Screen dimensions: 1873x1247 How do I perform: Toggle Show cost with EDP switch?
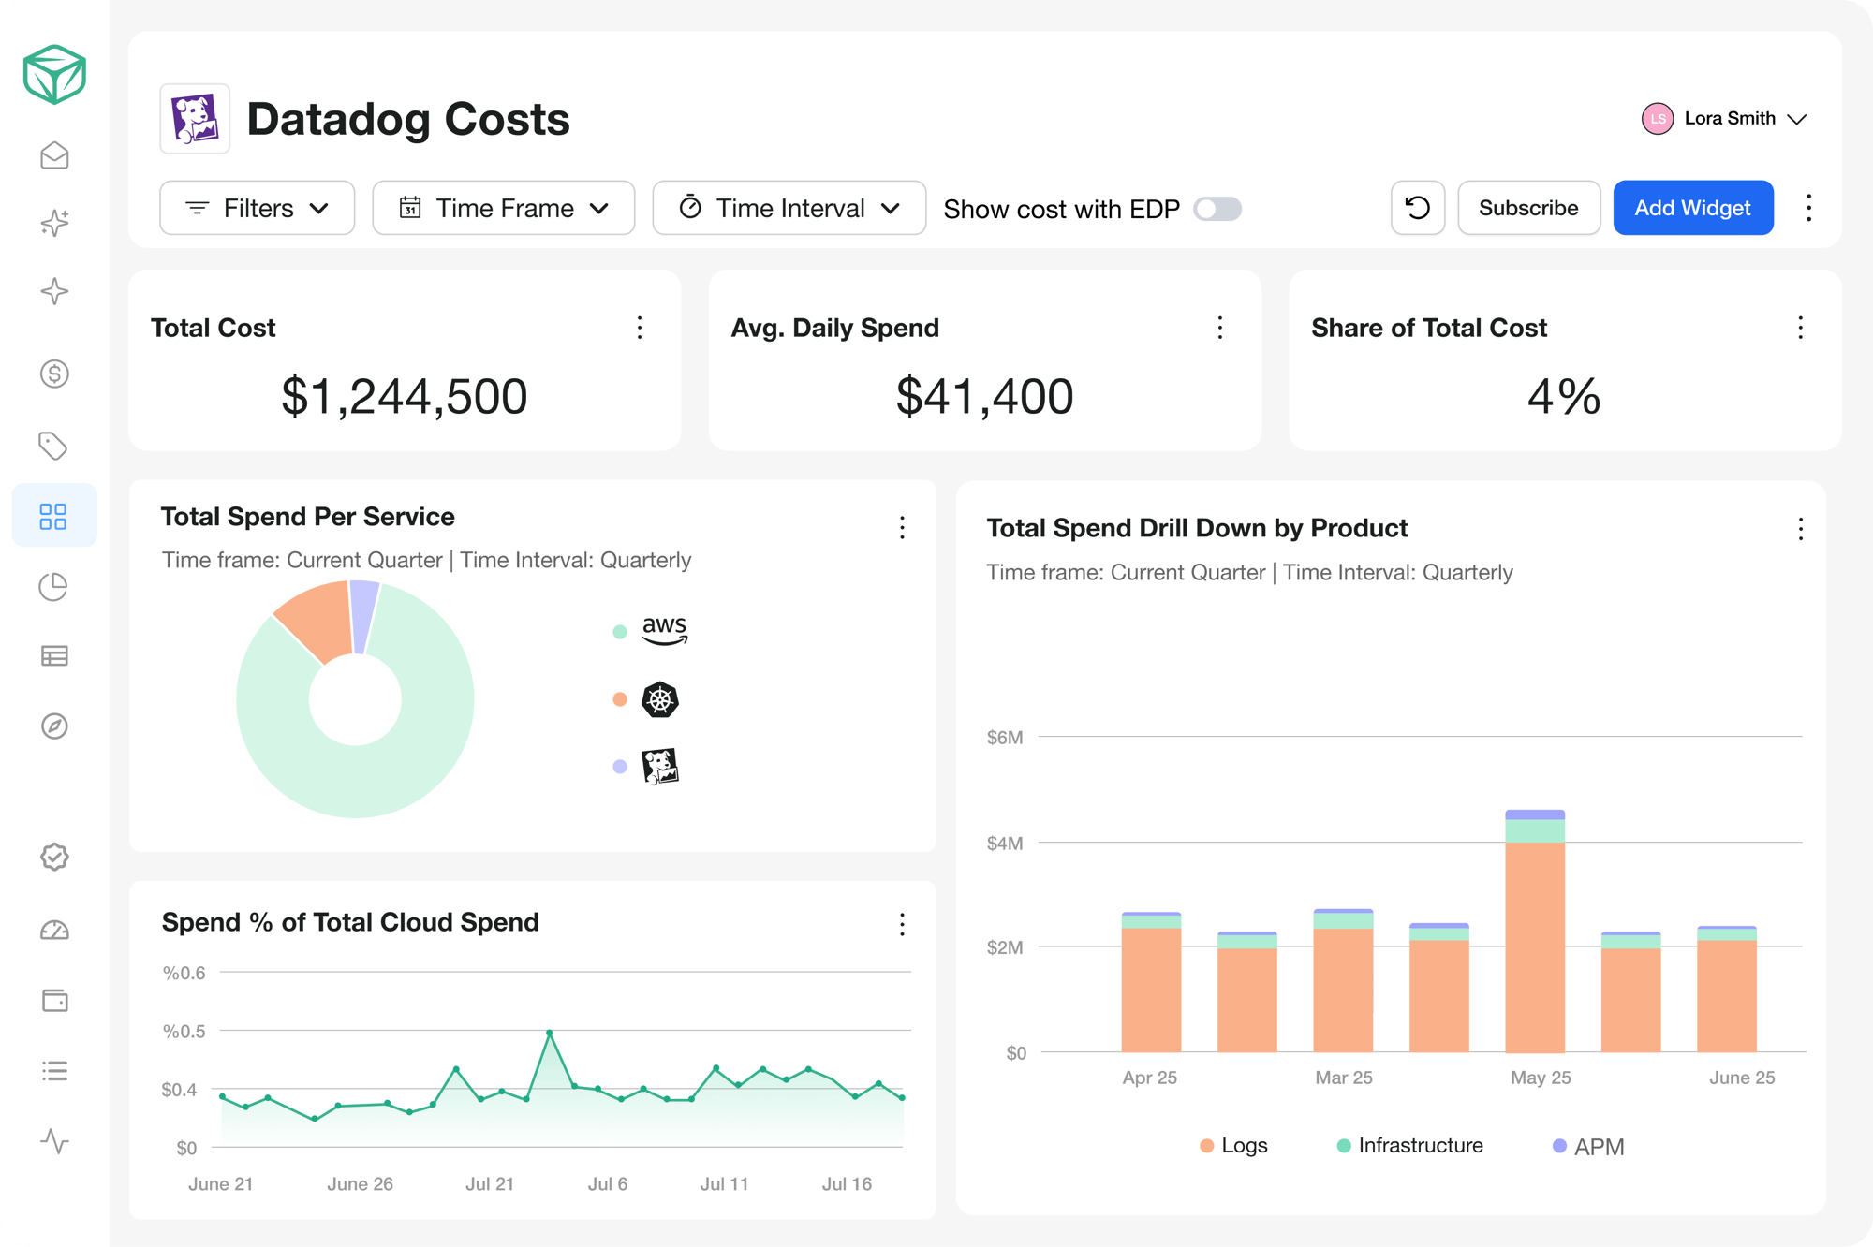[x=1217, y=209]
